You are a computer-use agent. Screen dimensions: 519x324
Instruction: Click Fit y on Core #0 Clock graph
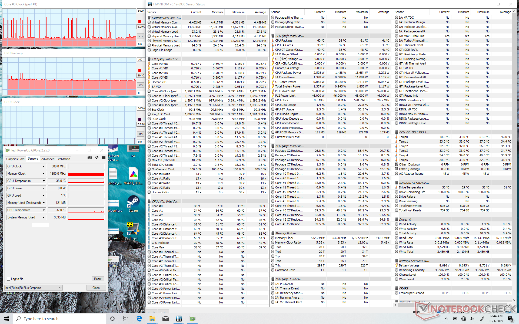coord(140,36)
